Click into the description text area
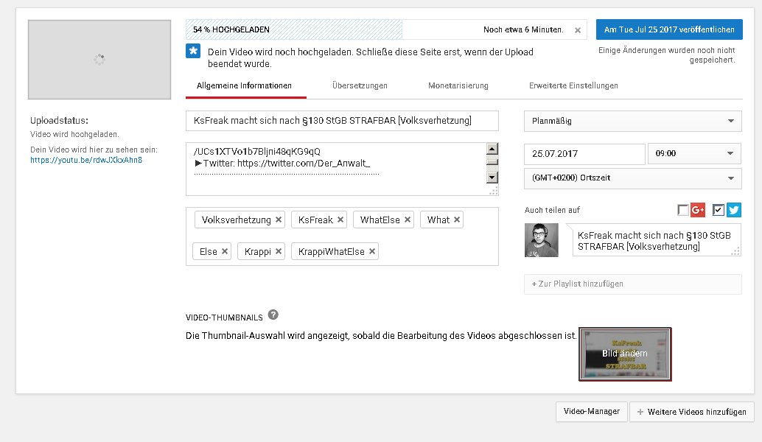The height and width of the screenshot is (442, 762). click(x=336, y=169)
